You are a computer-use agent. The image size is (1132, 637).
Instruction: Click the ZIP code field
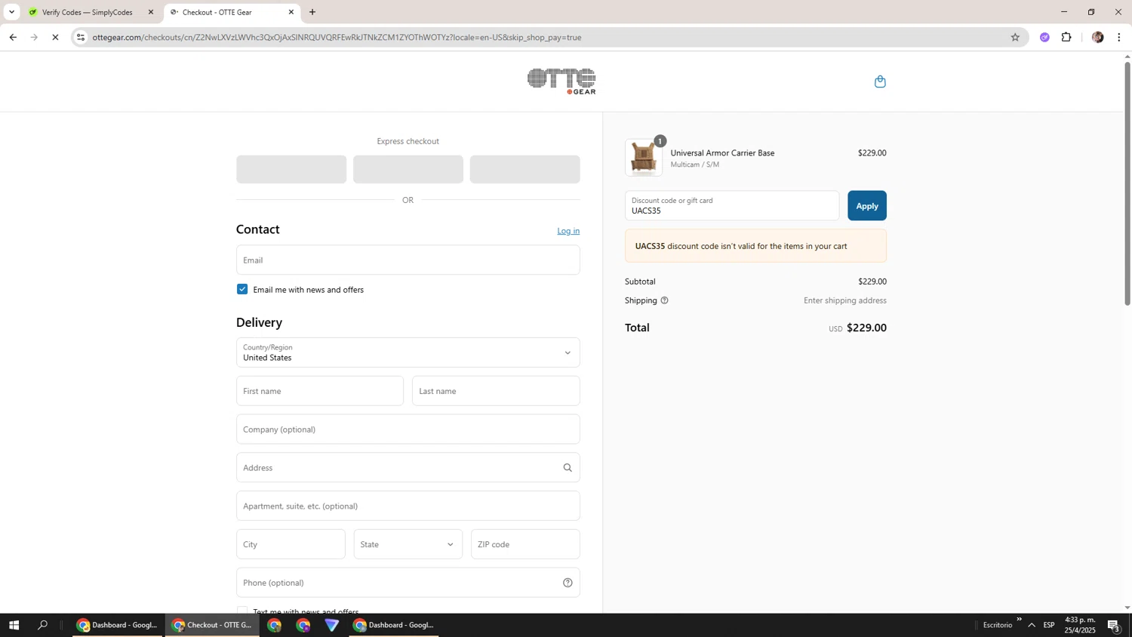(525, 544)
